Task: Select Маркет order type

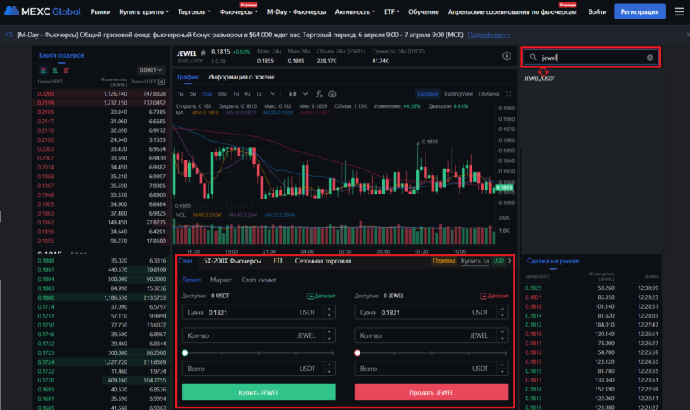Action: [x=221, y=280]
